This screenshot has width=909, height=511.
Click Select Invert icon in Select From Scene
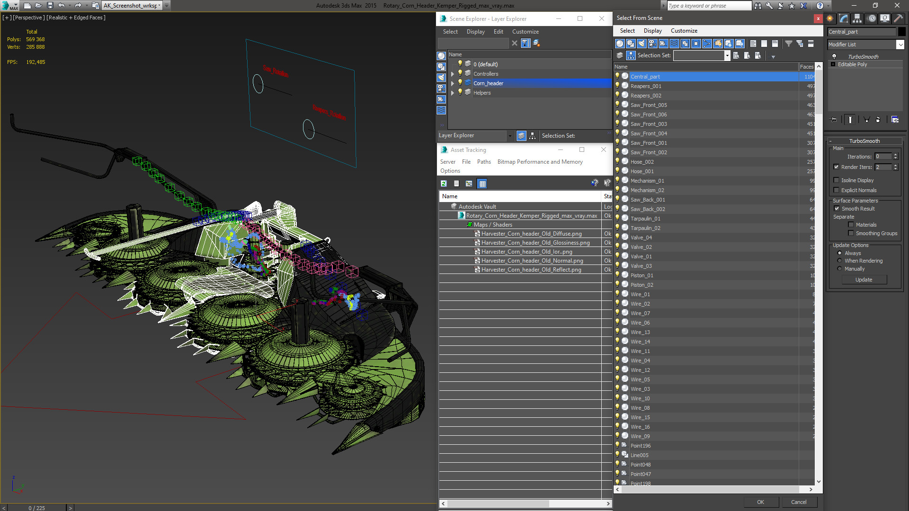(775, 44)
